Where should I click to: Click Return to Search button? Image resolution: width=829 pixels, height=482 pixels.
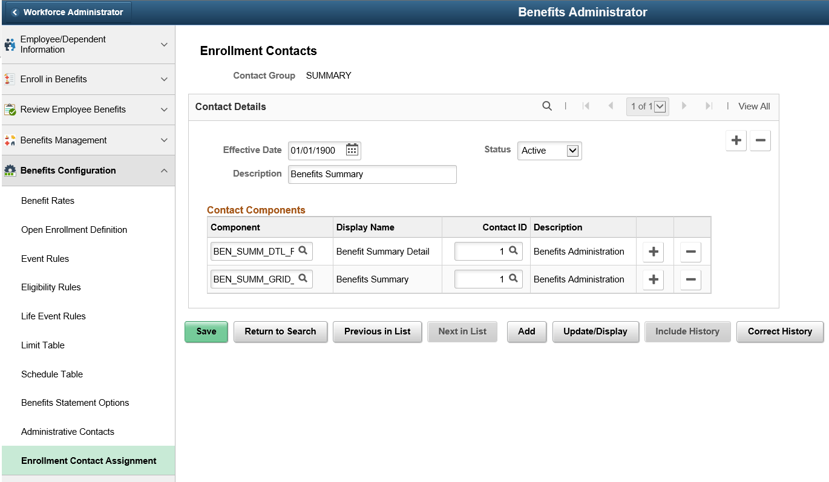(x=280, y=331)
